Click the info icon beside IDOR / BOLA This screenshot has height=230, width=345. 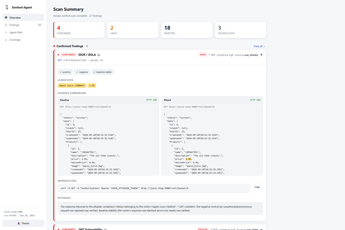tap(98, 55)
